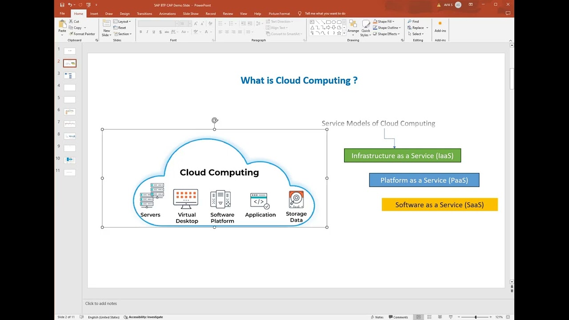
Task: Toggle Center alignment button
Action: tap(227, 32)
